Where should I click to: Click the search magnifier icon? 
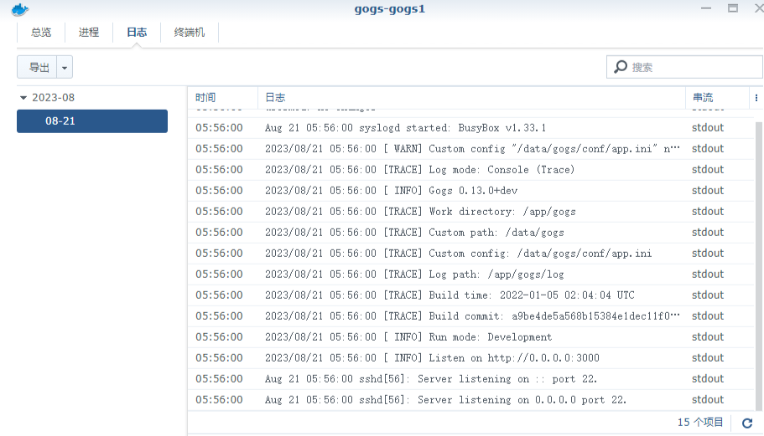pos(621,67)
